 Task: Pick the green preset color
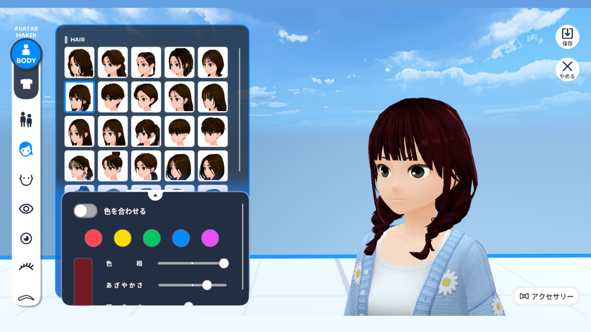click(152, 238)
